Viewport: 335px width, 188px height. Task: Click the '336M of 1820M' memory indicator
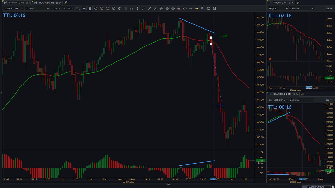(316, 187)
